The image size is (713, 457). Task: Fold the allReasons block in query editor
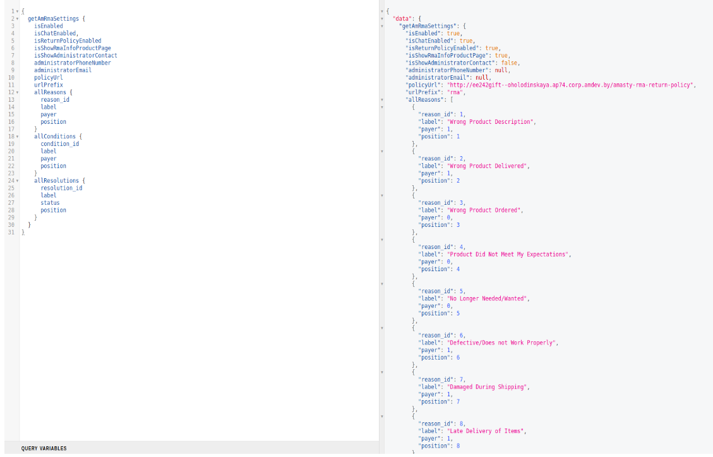(17, 92)
